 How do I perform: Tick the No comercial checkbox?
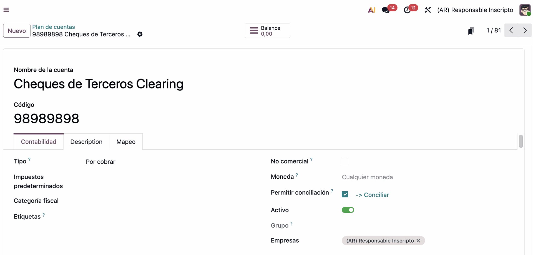(345, 161)
